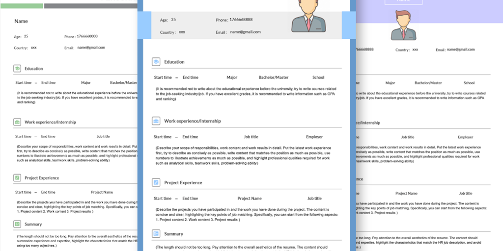
Task: Click Start time under Work experience in the blue template
Action: click(x=163, y=137)
